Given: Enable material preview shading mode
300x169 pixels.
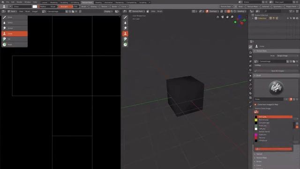Looking at the screenshot, I should click(x=232, y=11).
